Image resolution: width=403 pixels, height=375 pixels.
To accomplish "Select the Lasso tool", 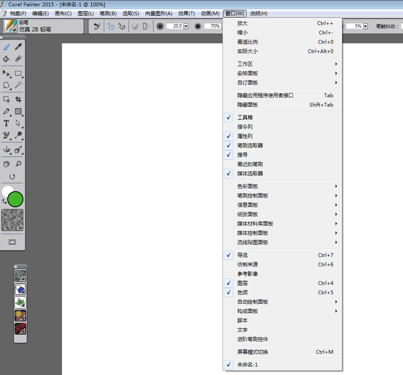I will coord(6,85).
